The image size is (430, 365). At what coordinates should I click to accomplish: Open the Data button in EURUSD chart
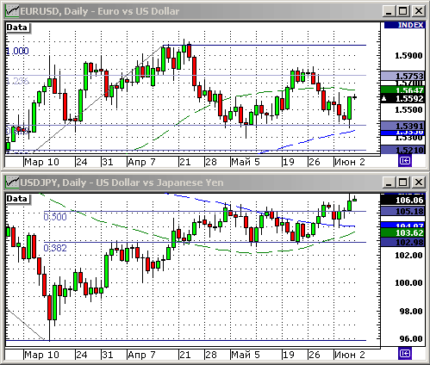(18, 28)
